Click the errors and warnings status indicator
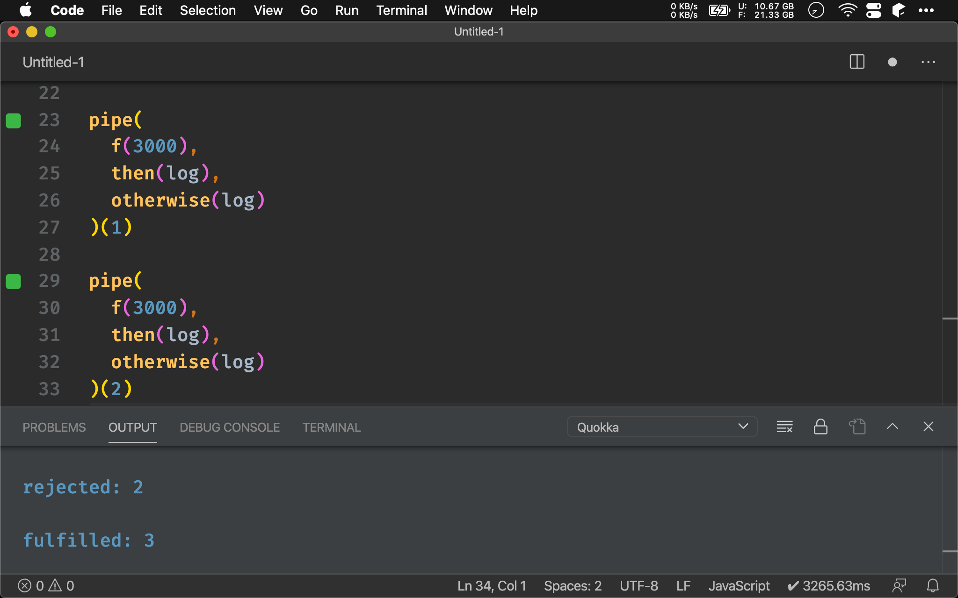 (46, 586)
